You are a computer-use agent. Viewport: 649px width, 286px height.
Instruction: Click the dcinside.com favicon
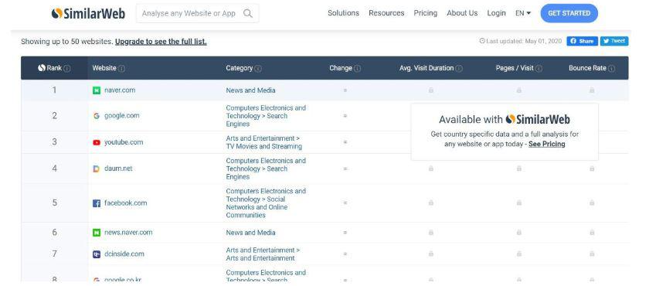(97, 254)
